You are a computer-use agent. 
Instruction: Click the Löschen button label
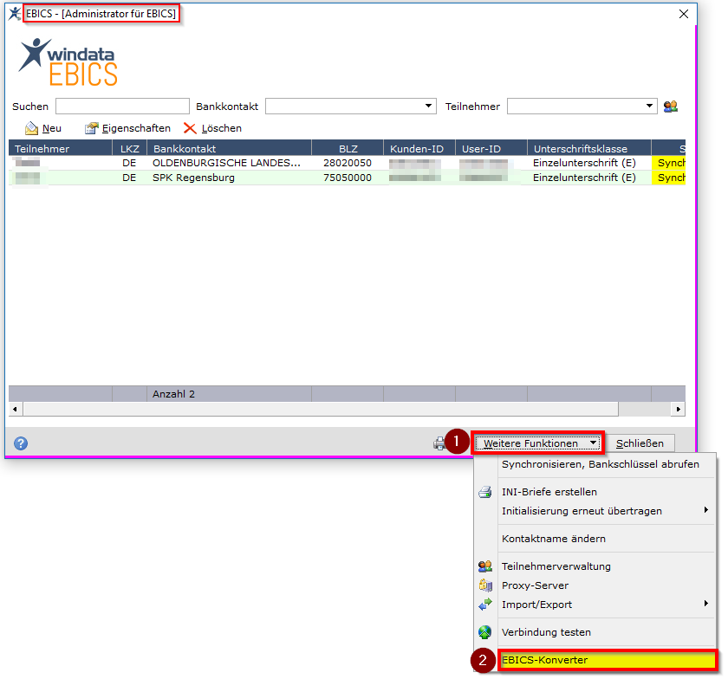pyautogui.click(x=222, y=128)
